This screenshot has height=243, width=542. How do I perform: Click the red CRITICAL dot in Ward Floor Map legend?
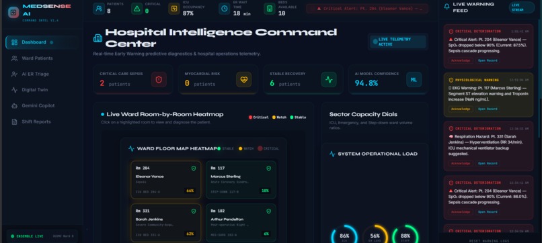[x=260, y=148]
